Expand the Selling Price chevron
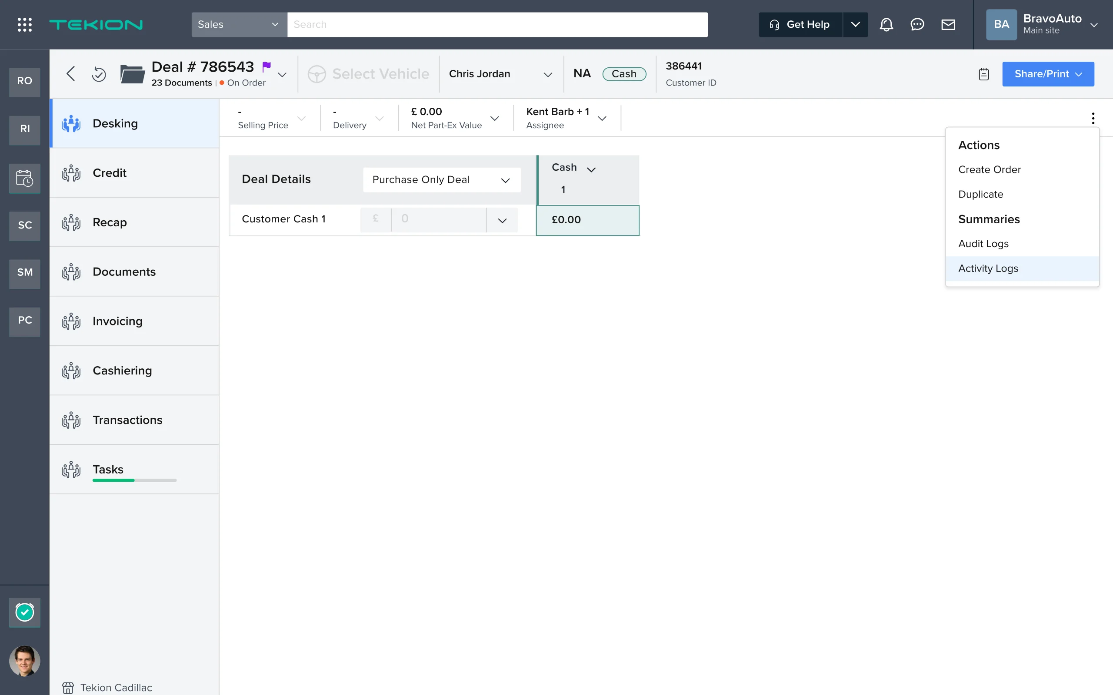Image resolution: width=1113 pixels, height=695 pixels. (x=302, y=119)
